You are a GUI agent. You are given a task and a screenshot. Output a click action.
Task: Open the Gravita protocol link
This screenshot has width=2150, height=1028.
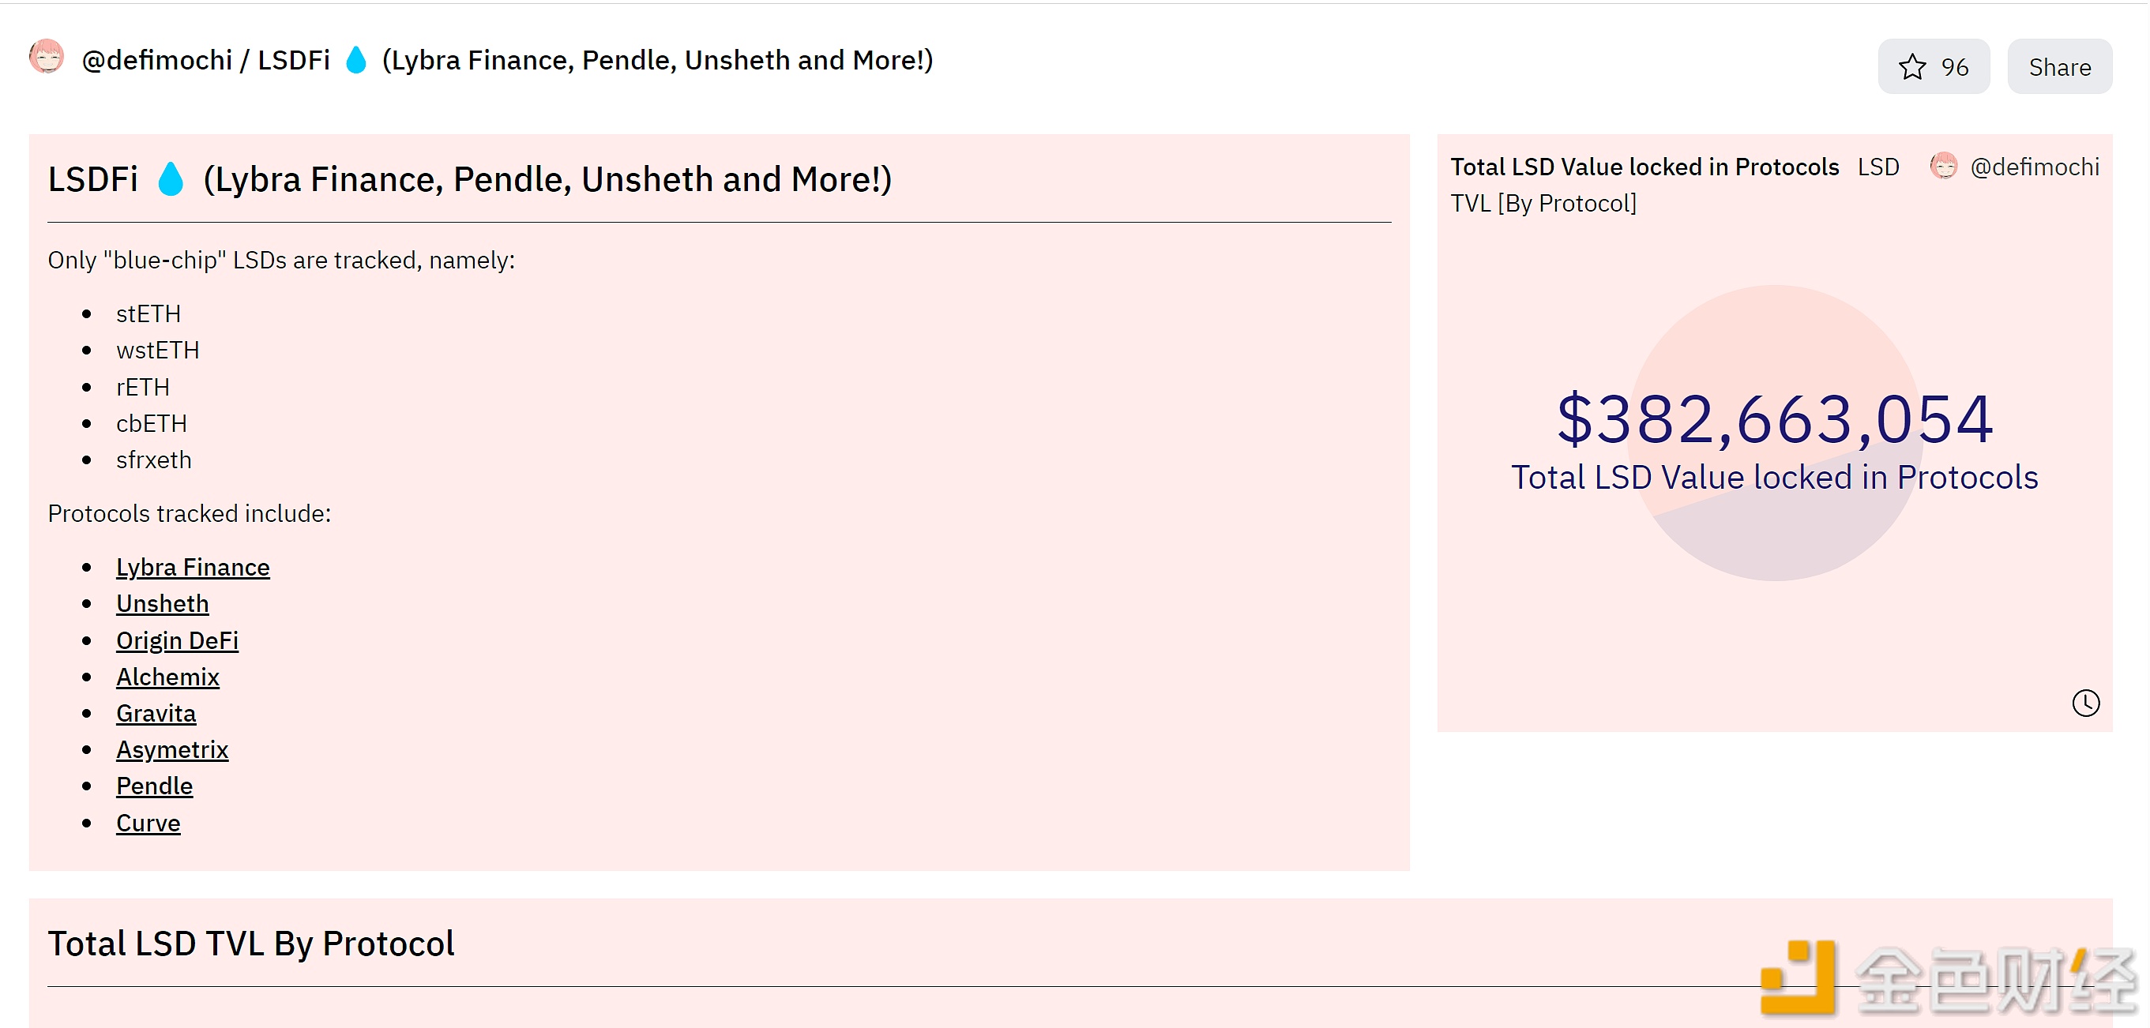pyautogui.click(x=156, y=714)
